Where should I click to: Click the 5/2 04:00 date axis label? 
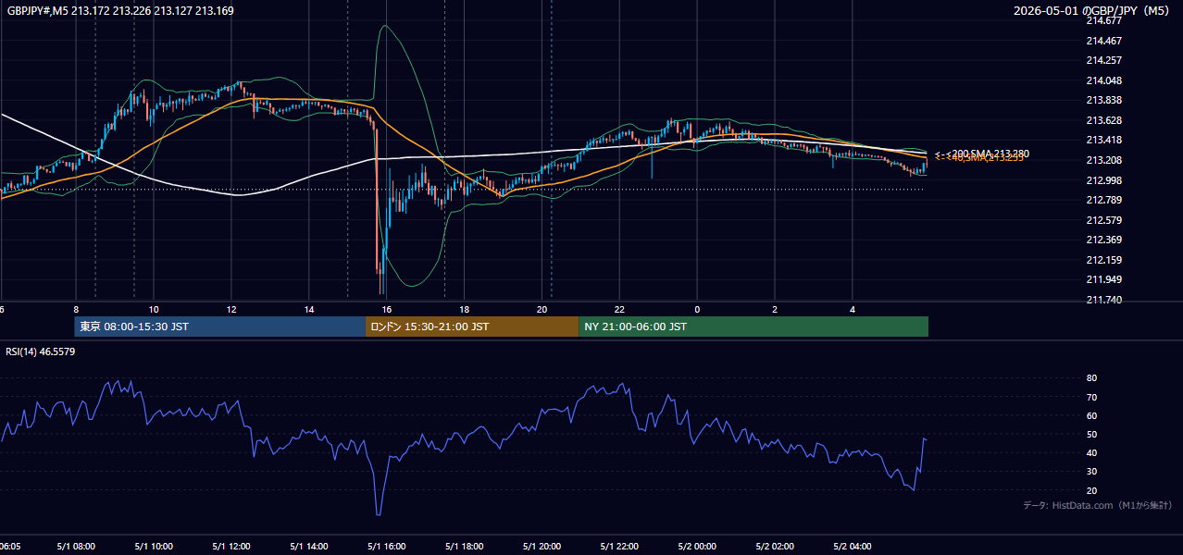(x=853, y=547)
